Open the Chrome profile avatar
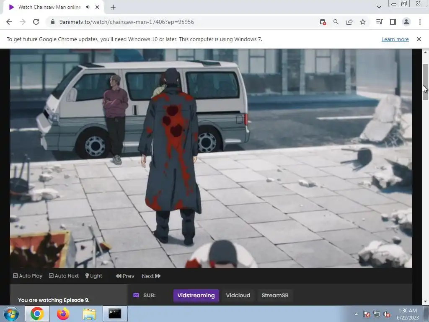Image resolution: width=429 pixels, height=322 pixels. [x=406, y=22]
